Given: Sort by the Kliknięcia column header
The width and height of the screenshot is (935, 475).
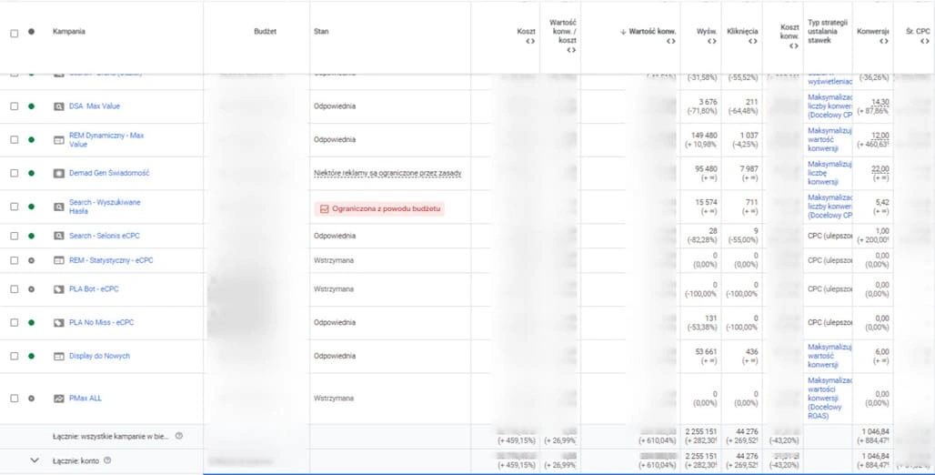Looking at the screenshot, I should click(742, 31).
